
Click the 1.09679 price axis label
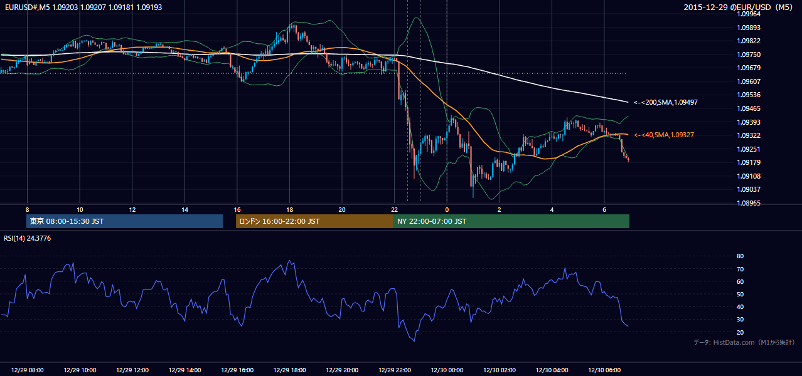click(749, 68)
